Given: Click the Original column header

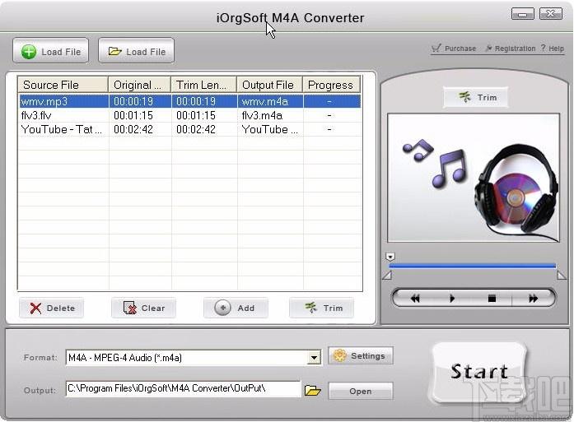Looking at the screenshot, I should click(x=139, y=85).
